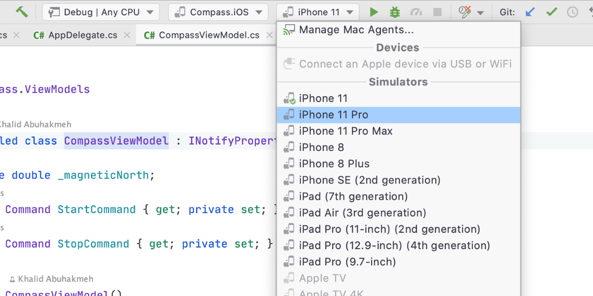Open the Debug | Any CPU configuration dropdown
The image size is (593, 296).
point(101,12)
